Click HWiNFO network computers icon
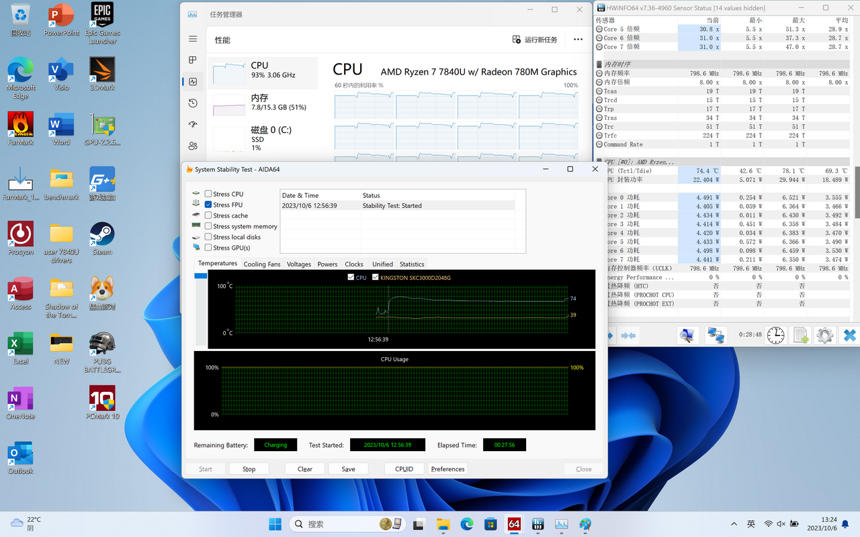 pos(716,335)
